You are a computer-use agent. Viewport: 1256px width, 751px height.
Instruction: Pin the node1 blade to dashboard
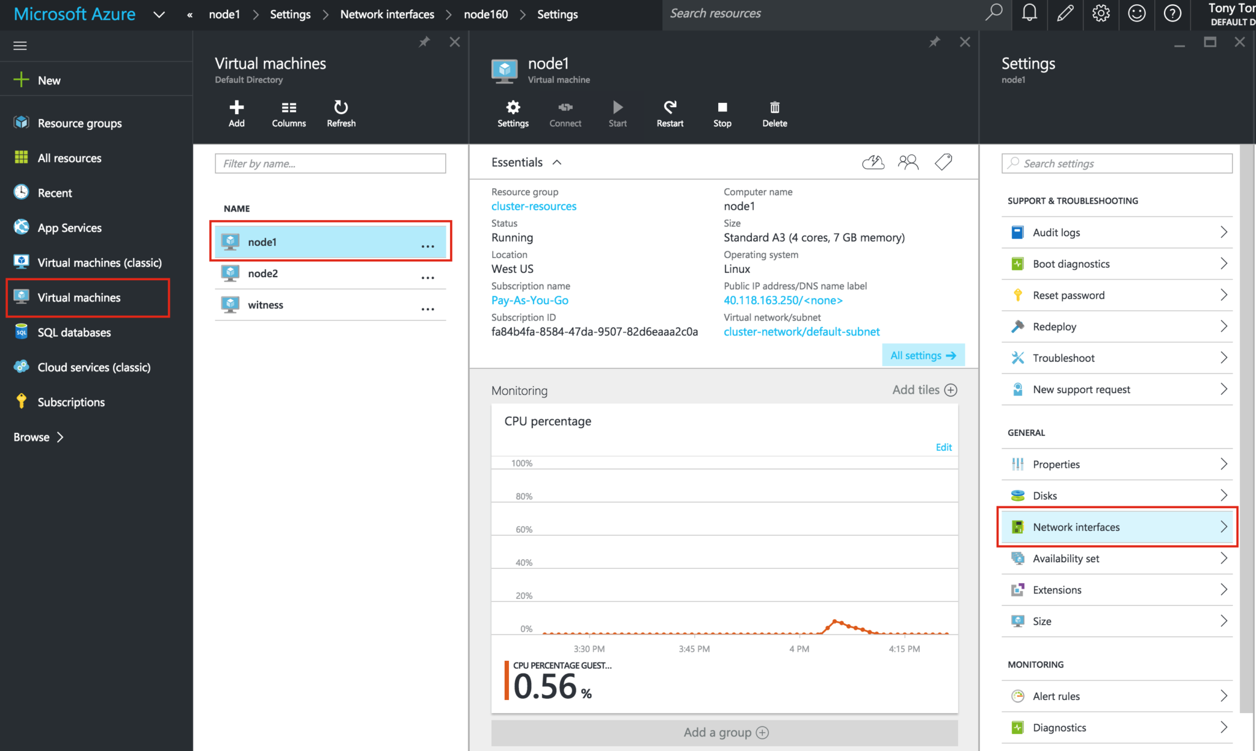pyautogui.click(x=935, y=42)
